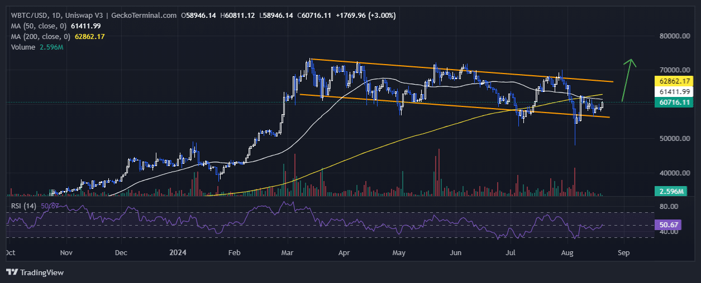The height and width of the screenshot is (283, 701).
Task: Click the 40000.00 price axis label
Action: pyautogui.click(x=674, y=173)
